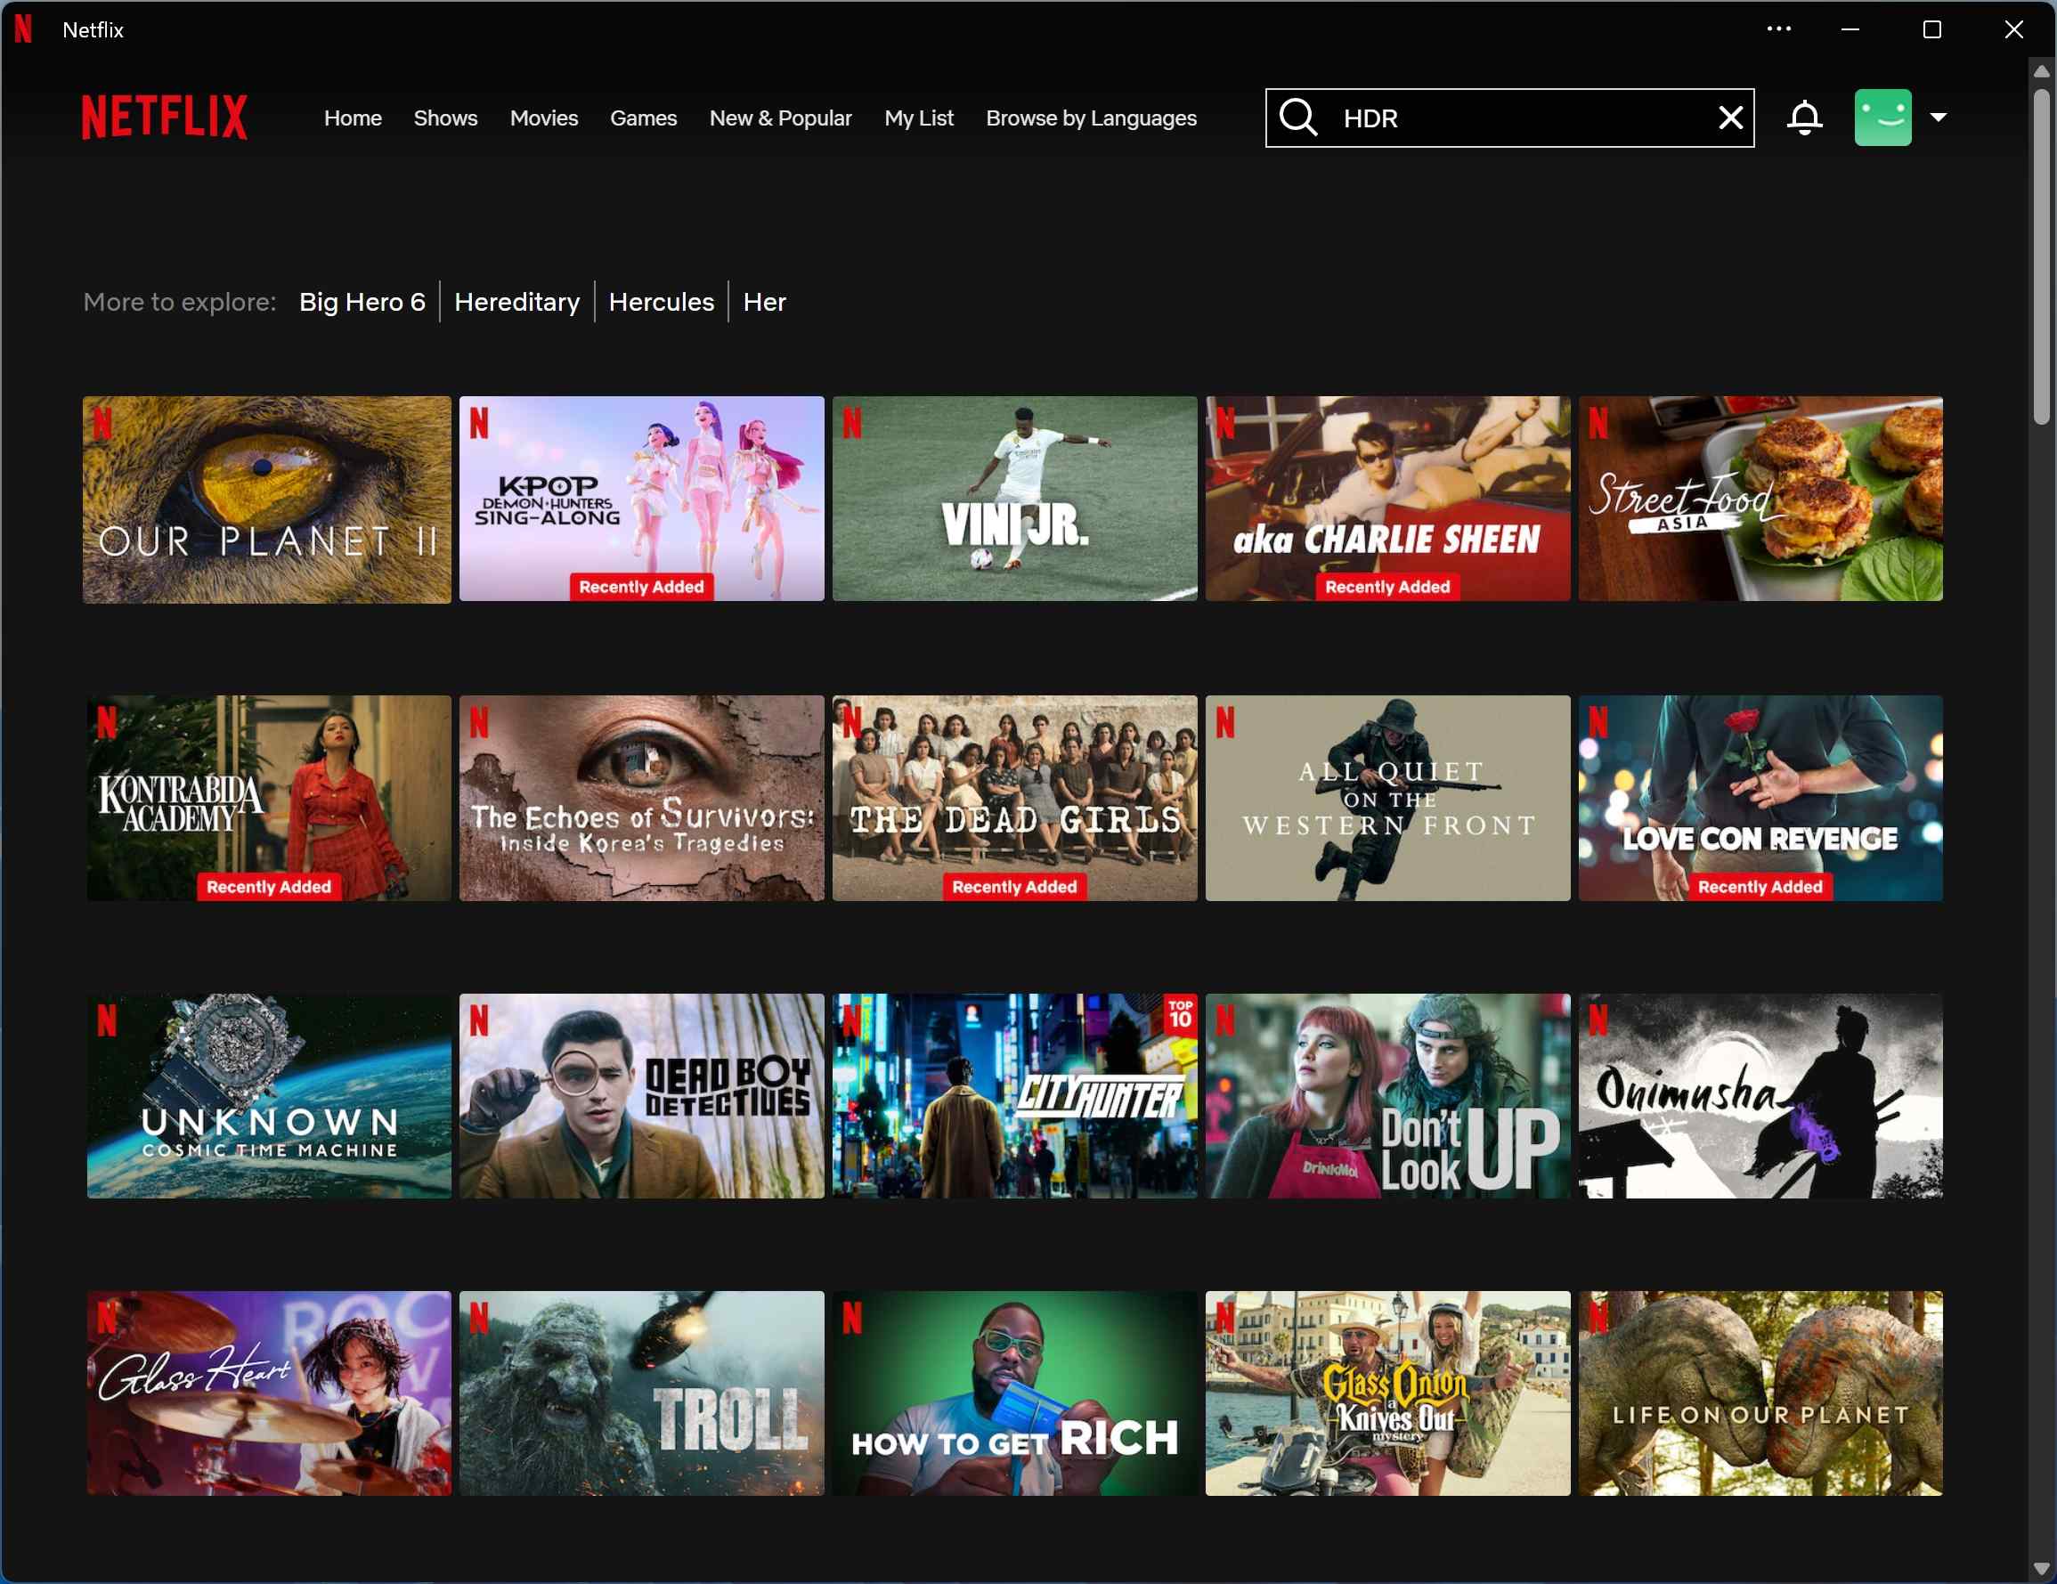The image size is (2057, 1584).
Task: Click scrollbar down arrow
Action: [x=2041, y=1568]
